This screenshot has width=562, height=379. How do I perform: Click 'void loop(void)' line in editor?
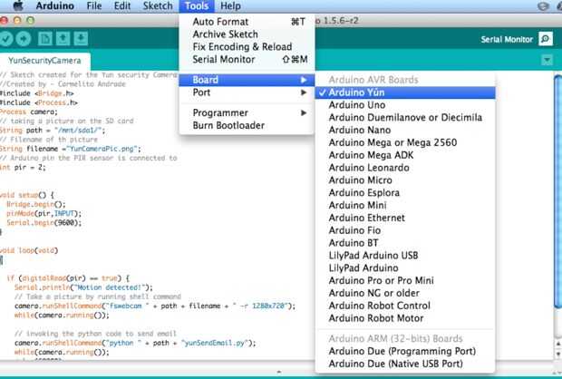[29, 250]
